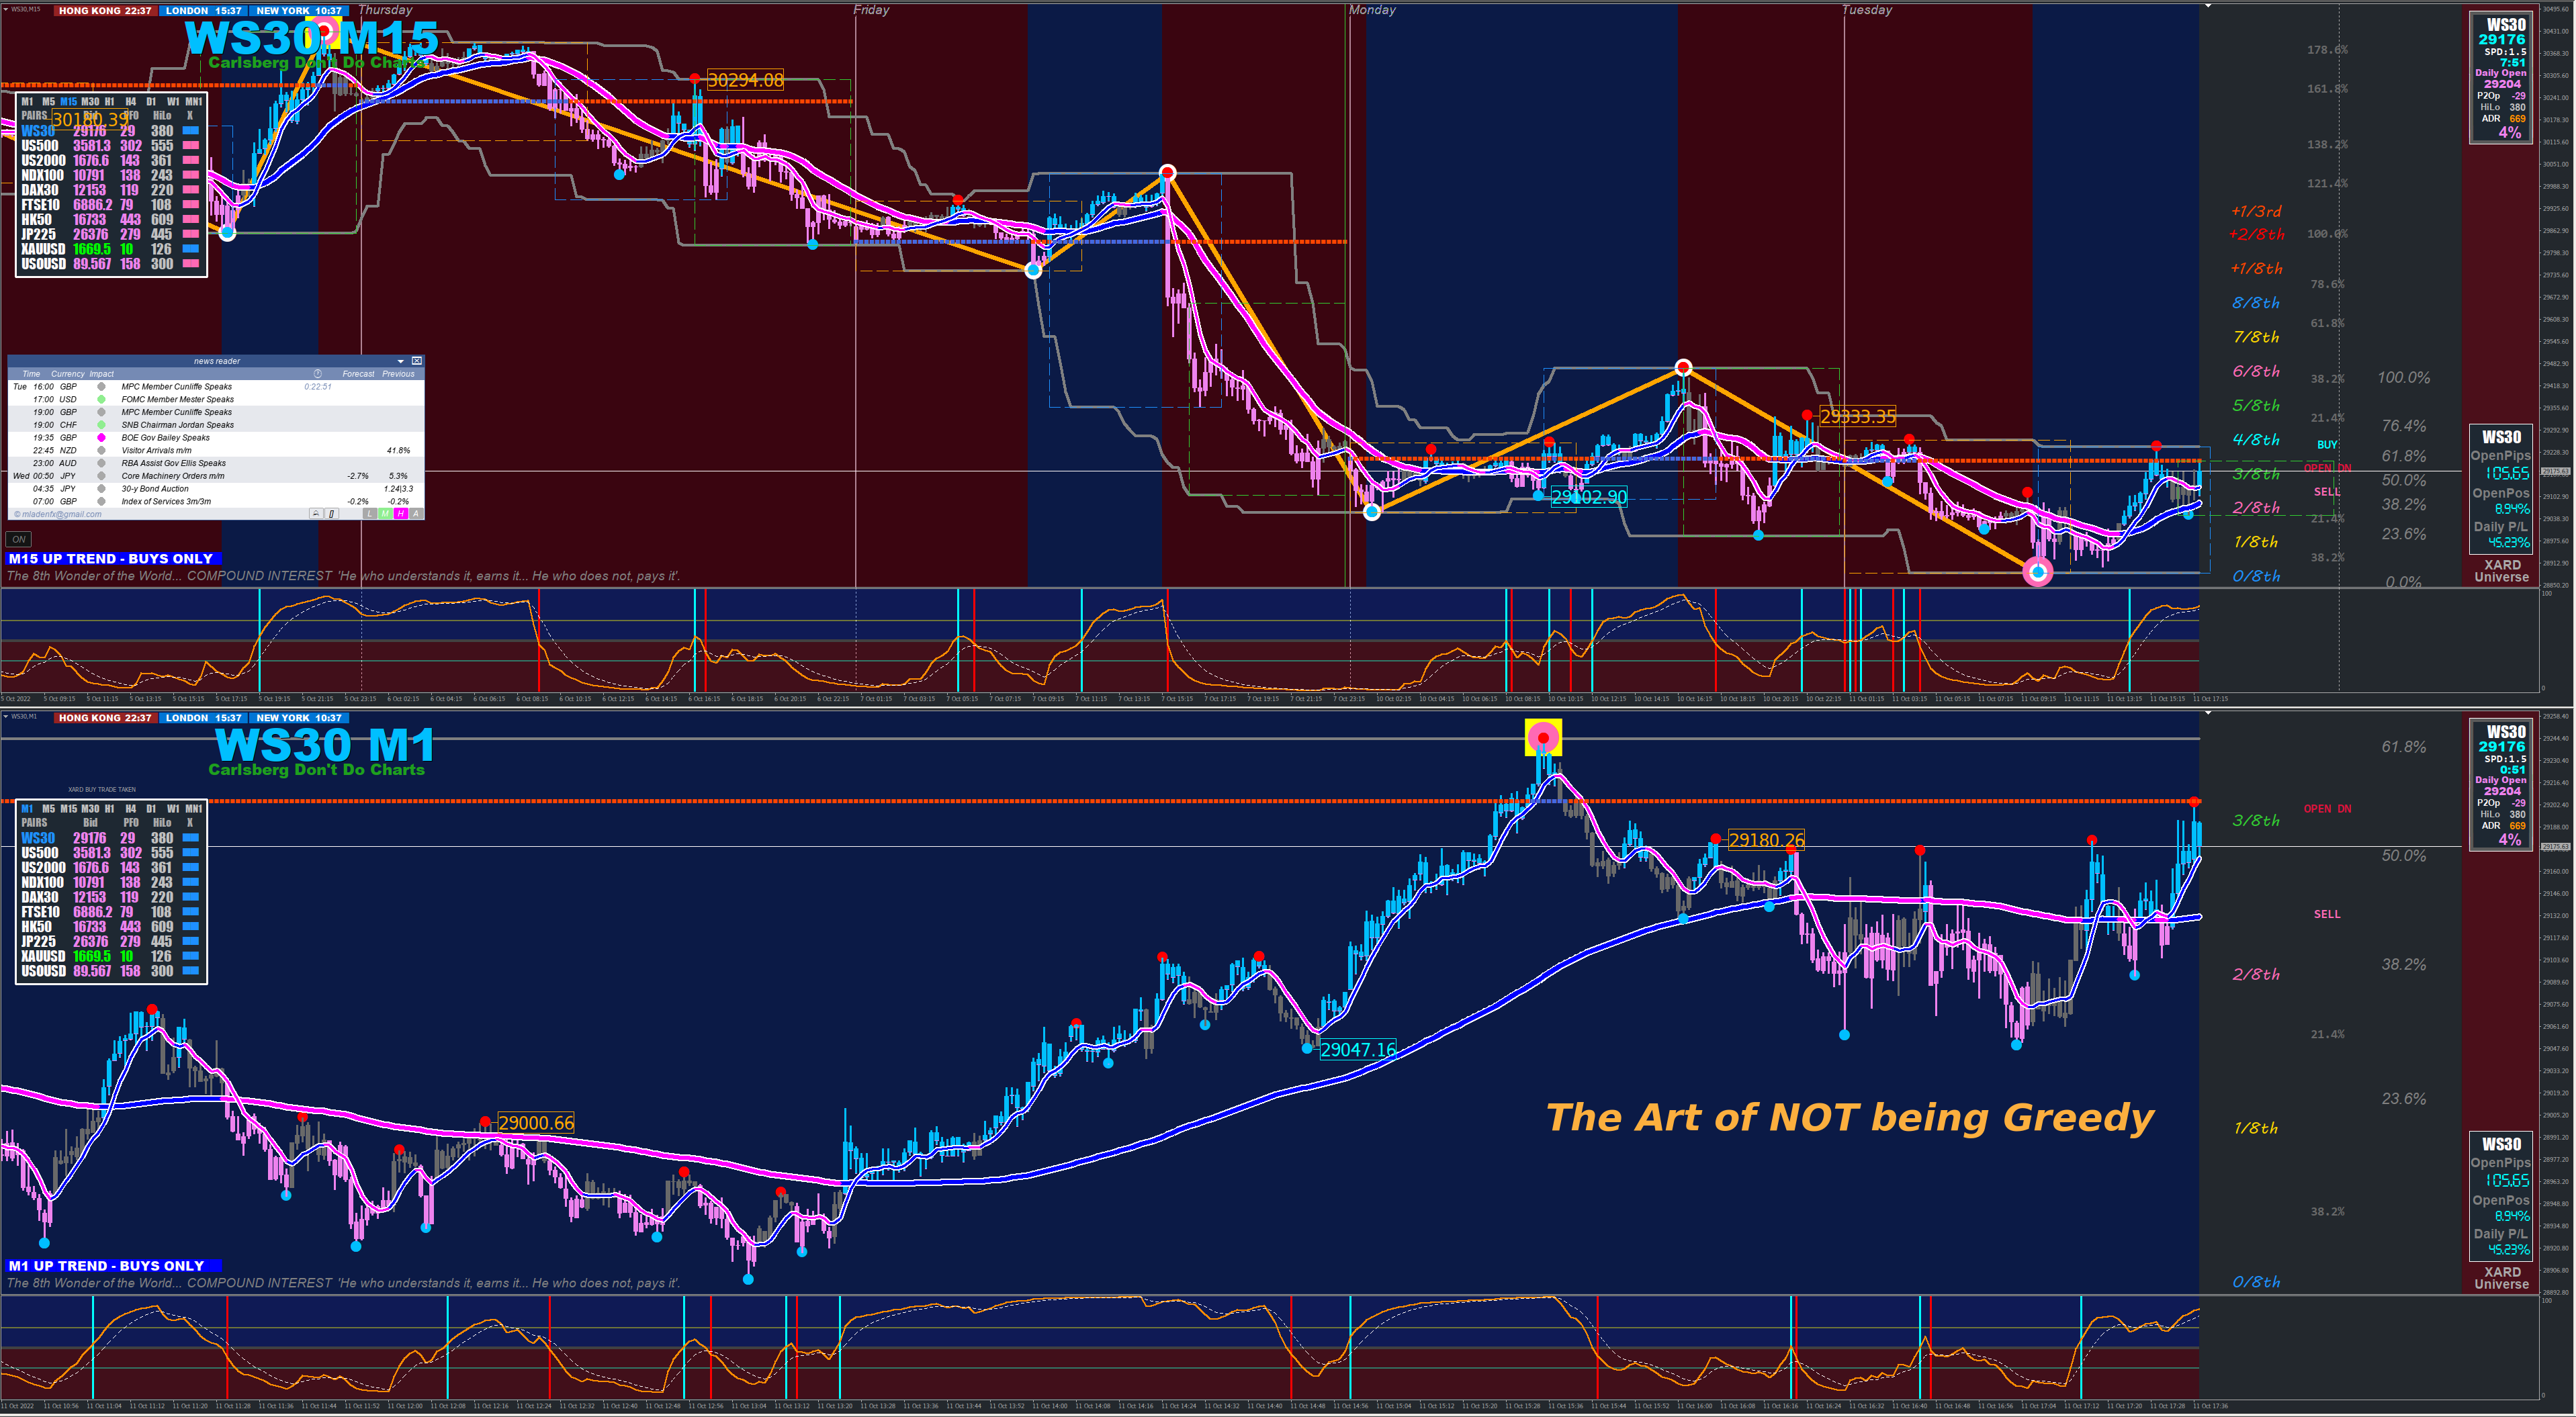2576x1417 pixels.
Task: Select XAUUSD pair in top dashboard
Action: [x=43, y=249]
